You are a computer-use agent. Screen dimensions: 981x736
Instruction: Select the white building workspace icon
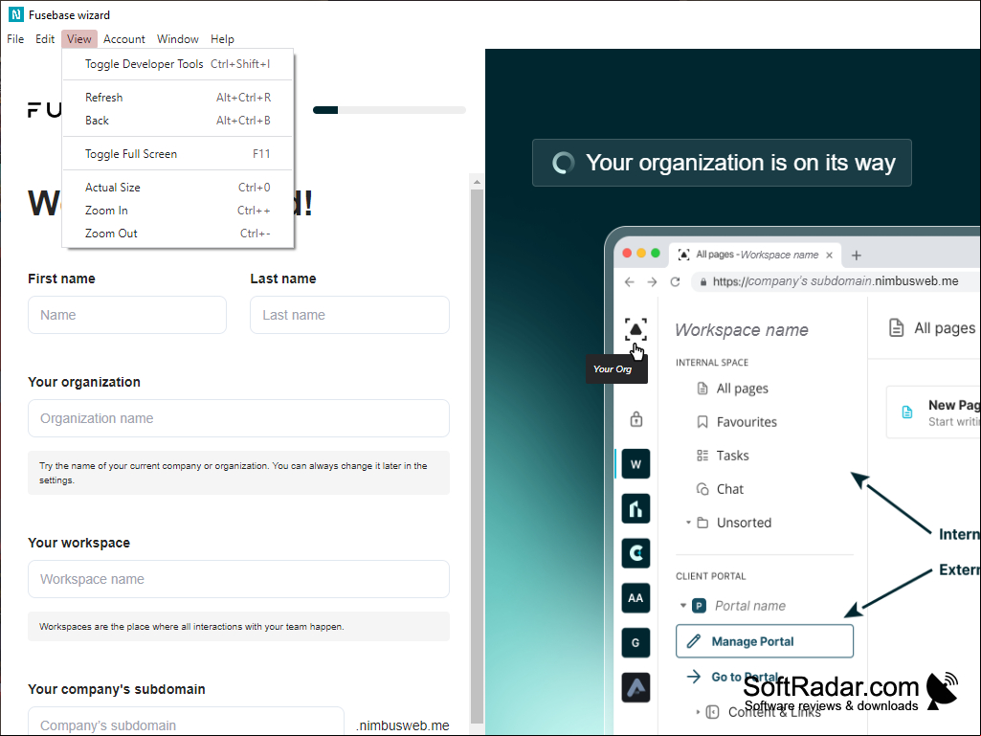coord(635,509)
